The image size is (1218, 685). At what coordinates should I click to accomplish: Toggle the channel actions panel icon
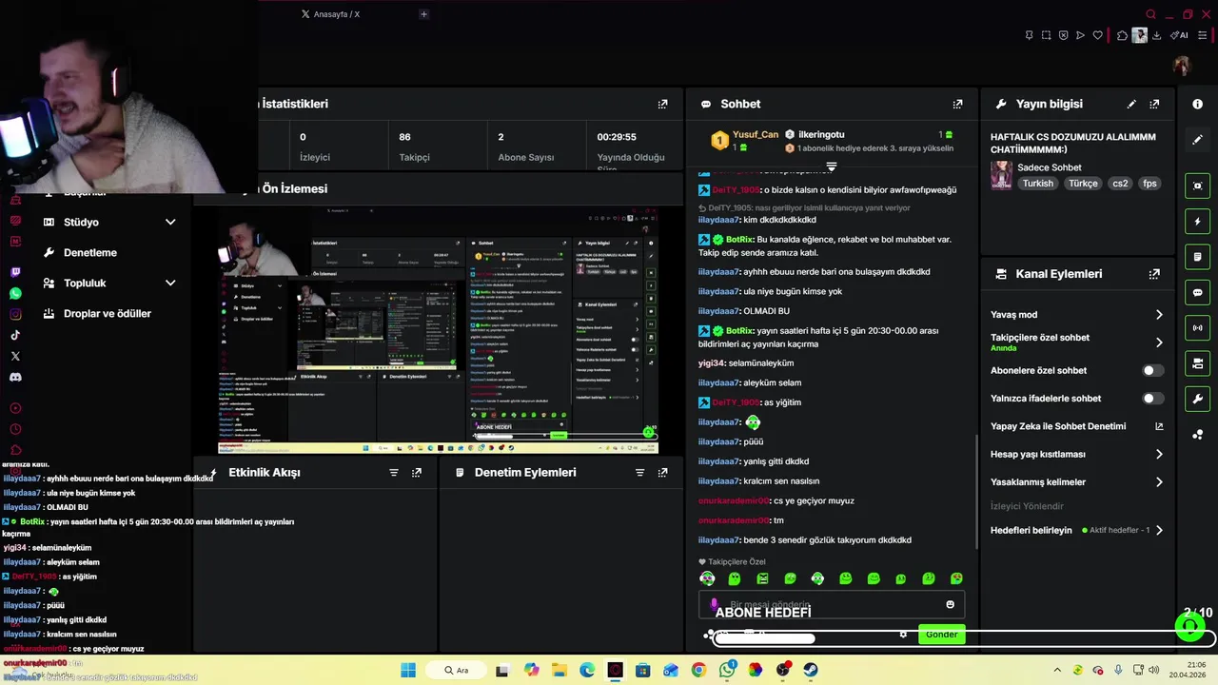tap(1197, 363)
